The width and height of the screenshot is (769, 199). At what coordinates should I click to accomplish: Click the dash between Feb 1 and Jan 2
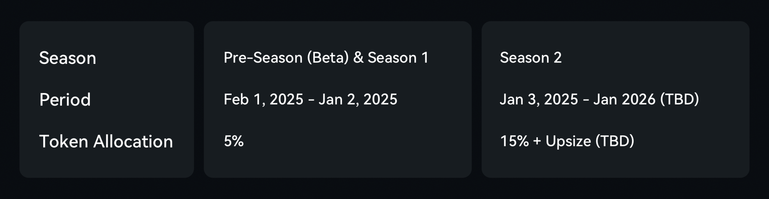[x=311, y=100]
